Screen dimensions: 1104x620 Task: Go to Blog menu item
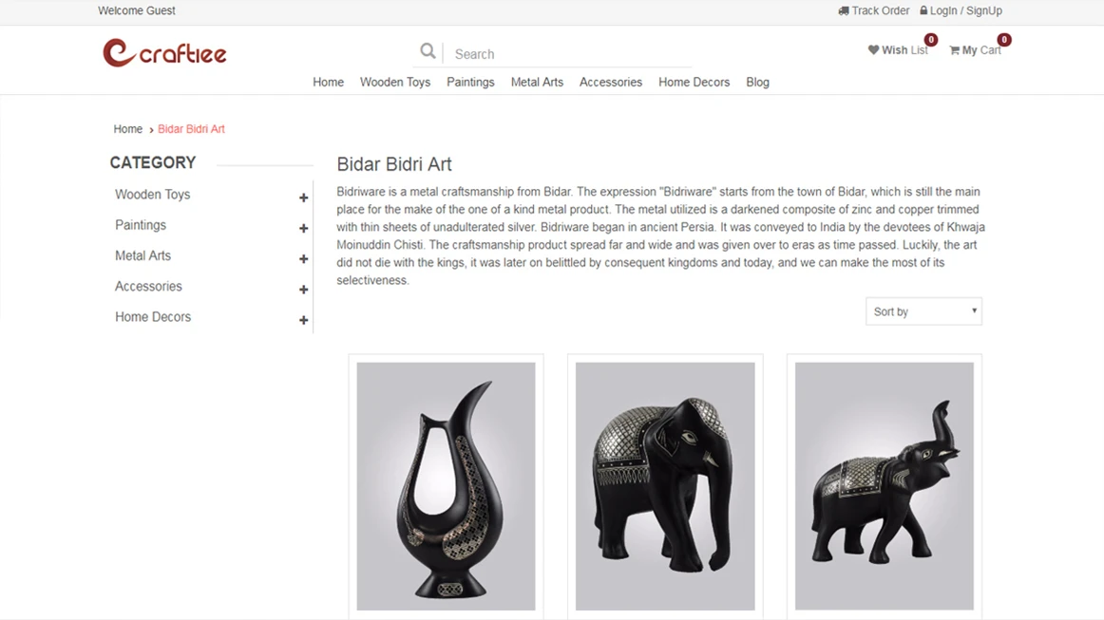(x=757, y=83)
